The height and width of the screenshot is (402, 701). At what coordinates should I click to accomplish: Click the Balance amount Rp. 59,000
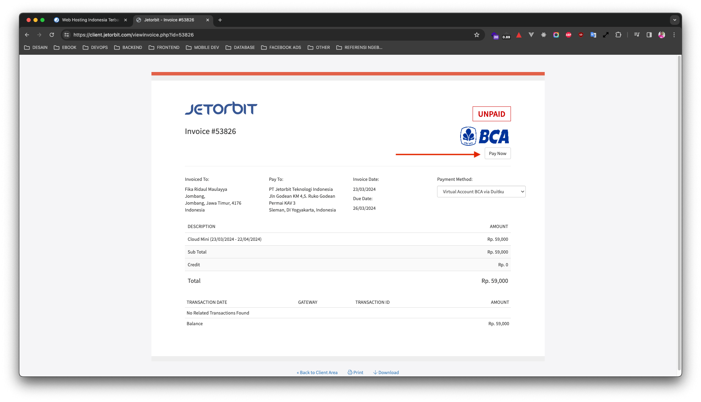[x=498, y=323]
